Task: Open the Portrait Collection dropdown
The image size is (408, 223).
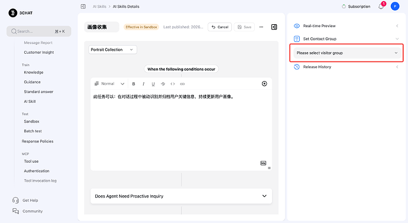Action: (x=112, y=50)
